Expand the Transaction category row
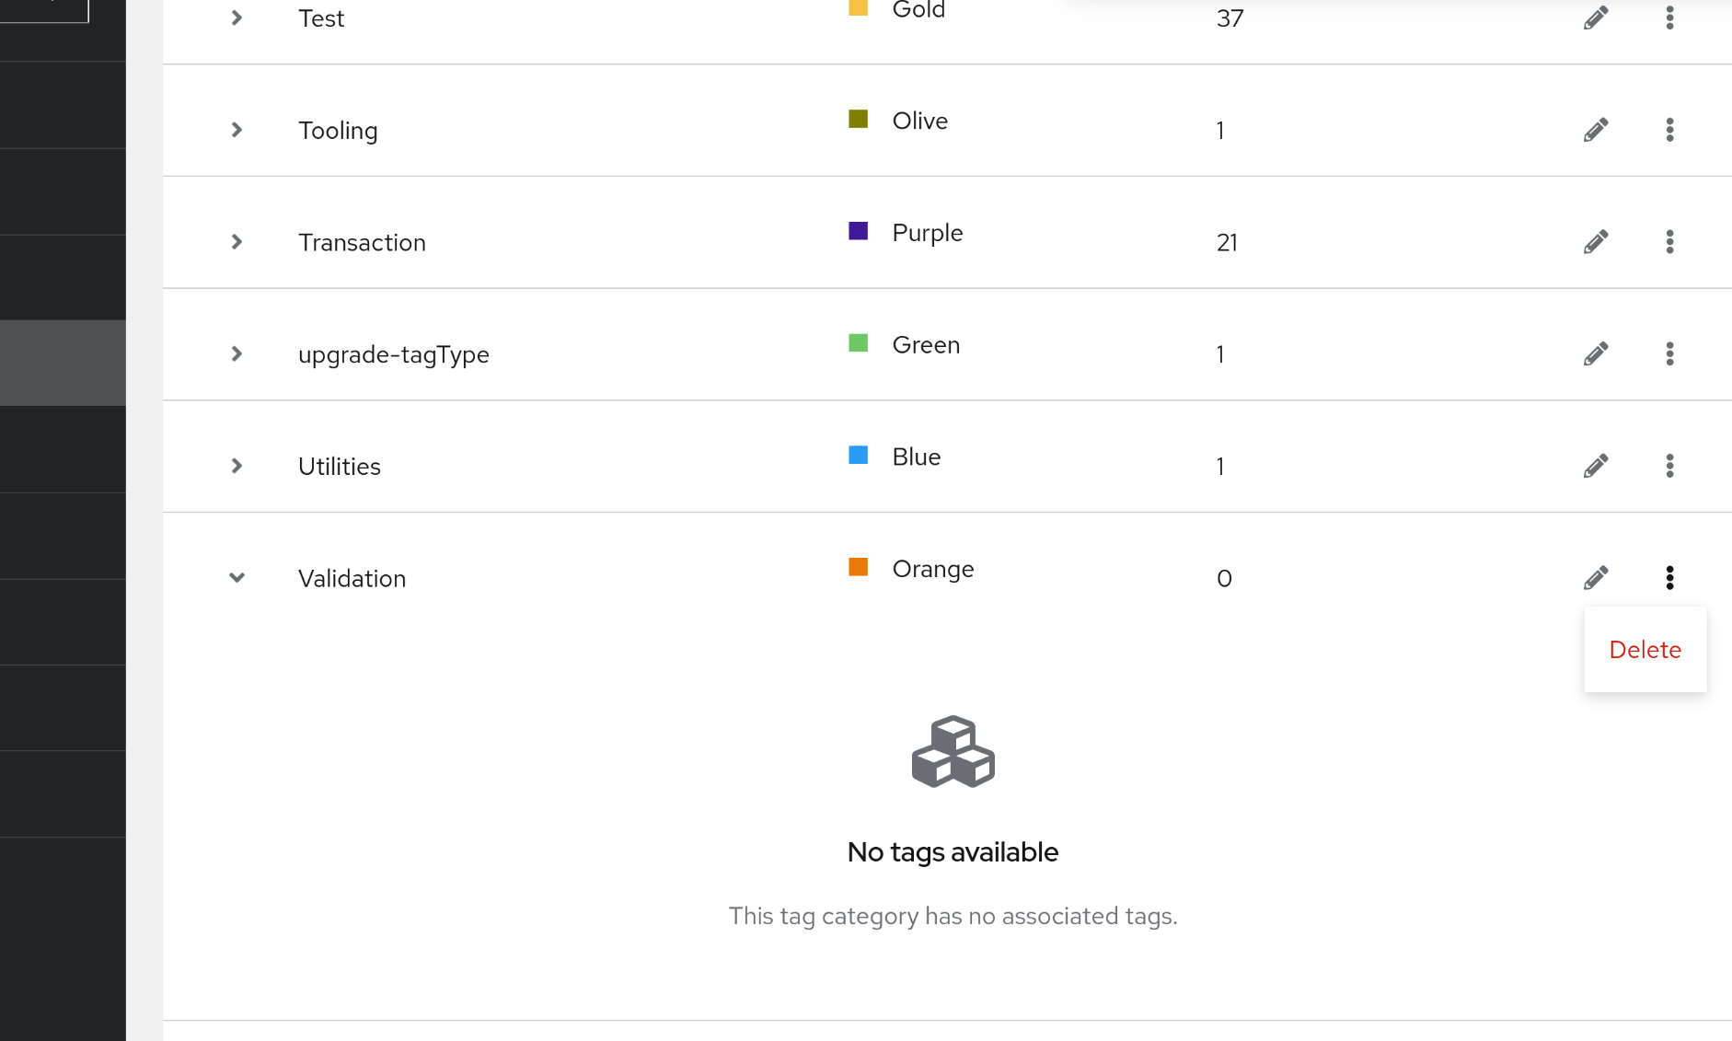Viewport: 1732px width, 1041px height. pos(237,242)
